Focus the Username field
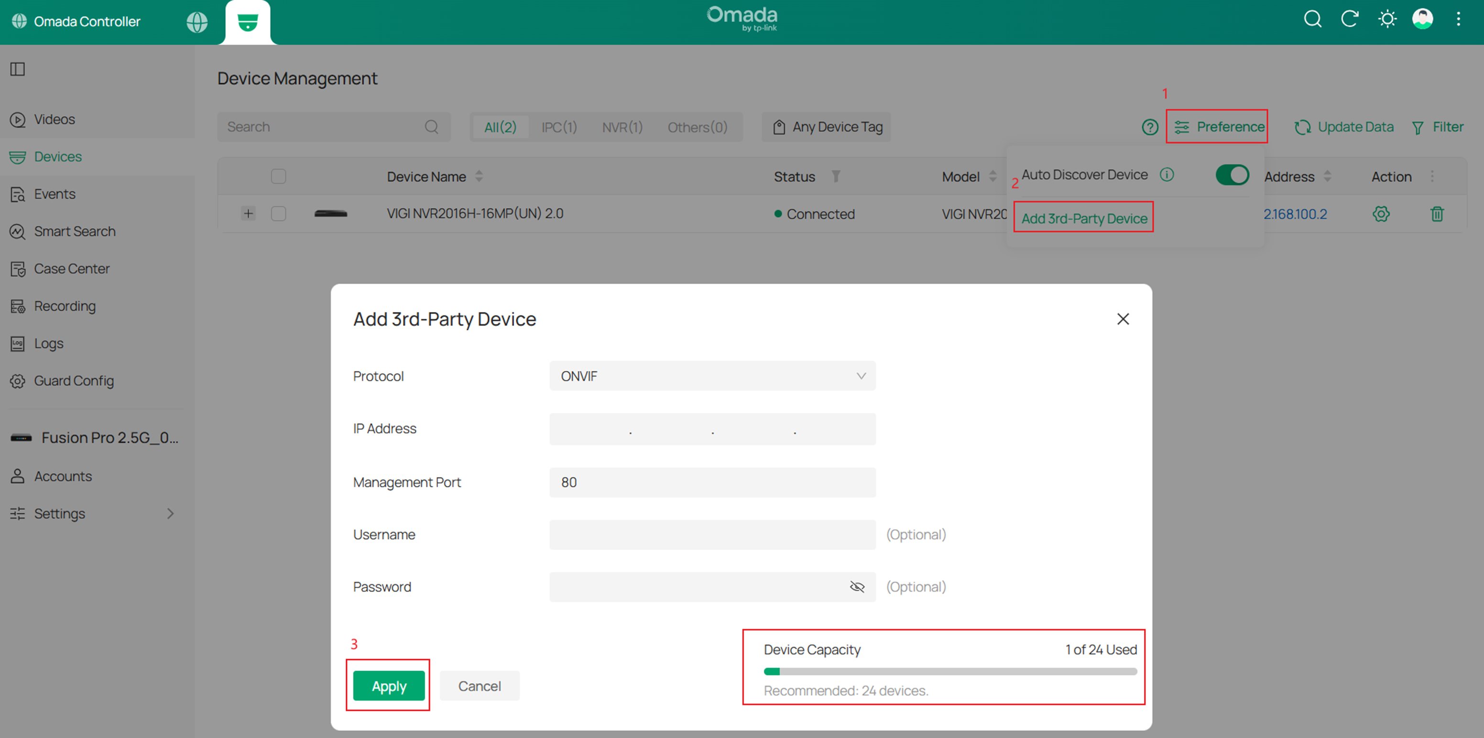Screen dimensions: 1484x738 [712, 535]
